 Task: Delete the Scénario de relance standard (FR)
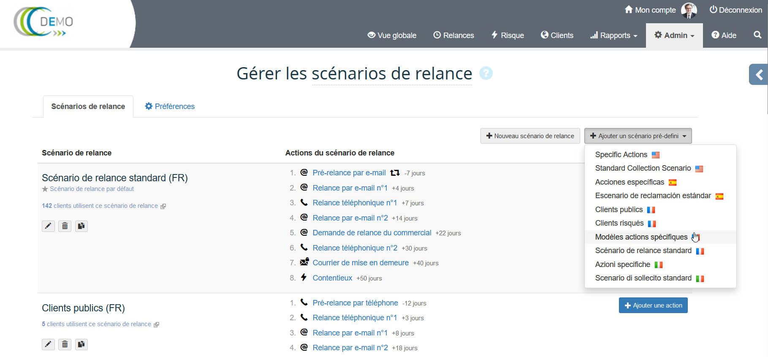[x=65, y=226]
